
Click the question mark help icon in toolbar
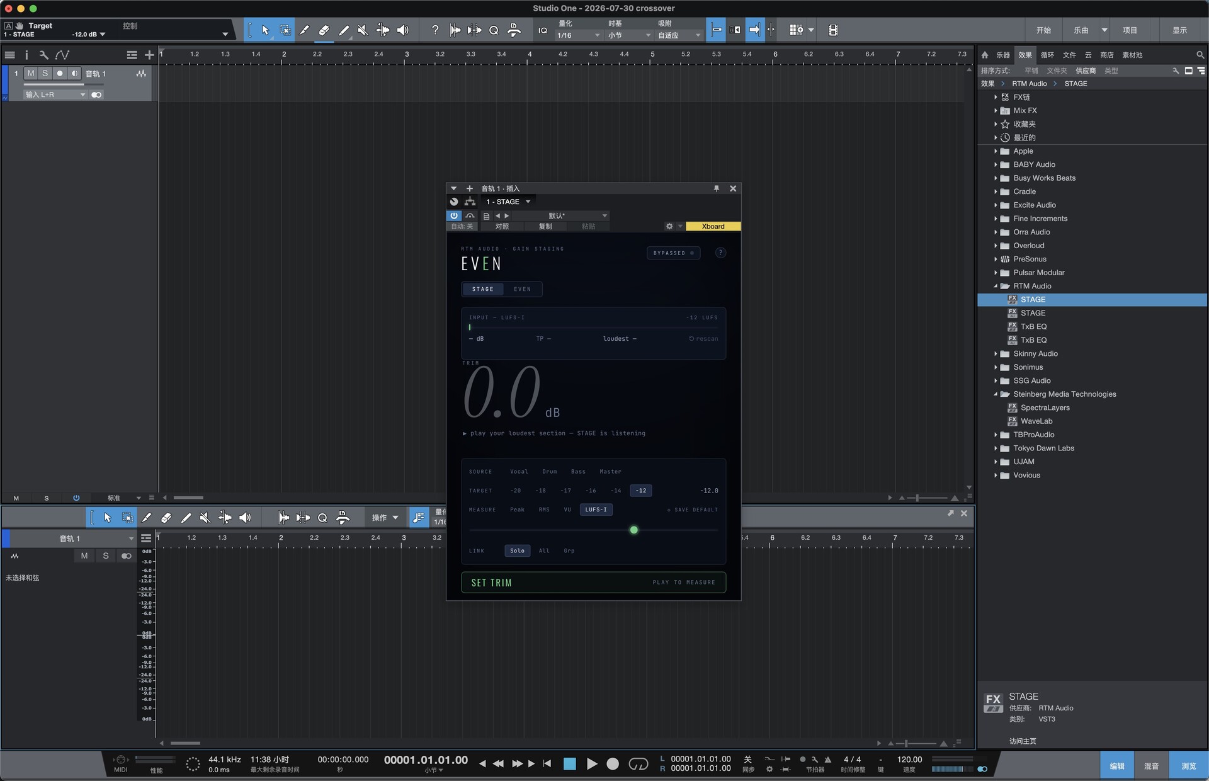[435, 30]
